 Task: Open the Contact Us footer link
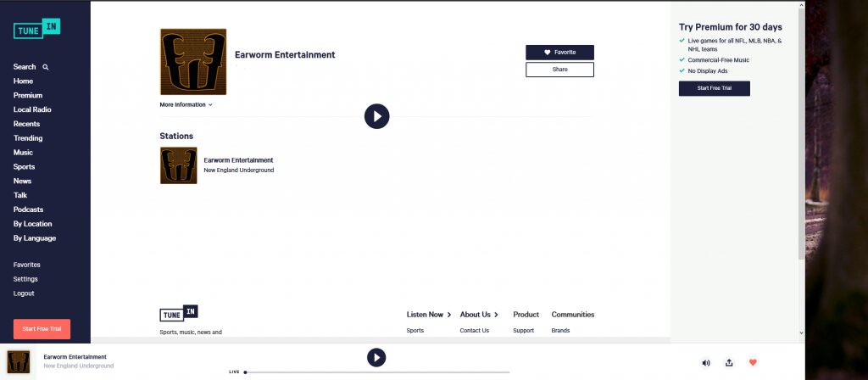coord(475,331)
